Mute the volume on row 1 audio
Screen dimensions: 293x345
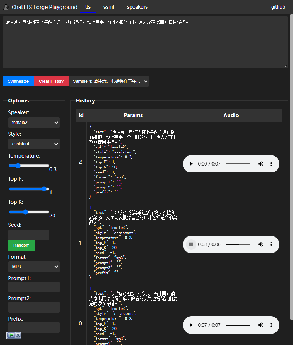(261, 244)
